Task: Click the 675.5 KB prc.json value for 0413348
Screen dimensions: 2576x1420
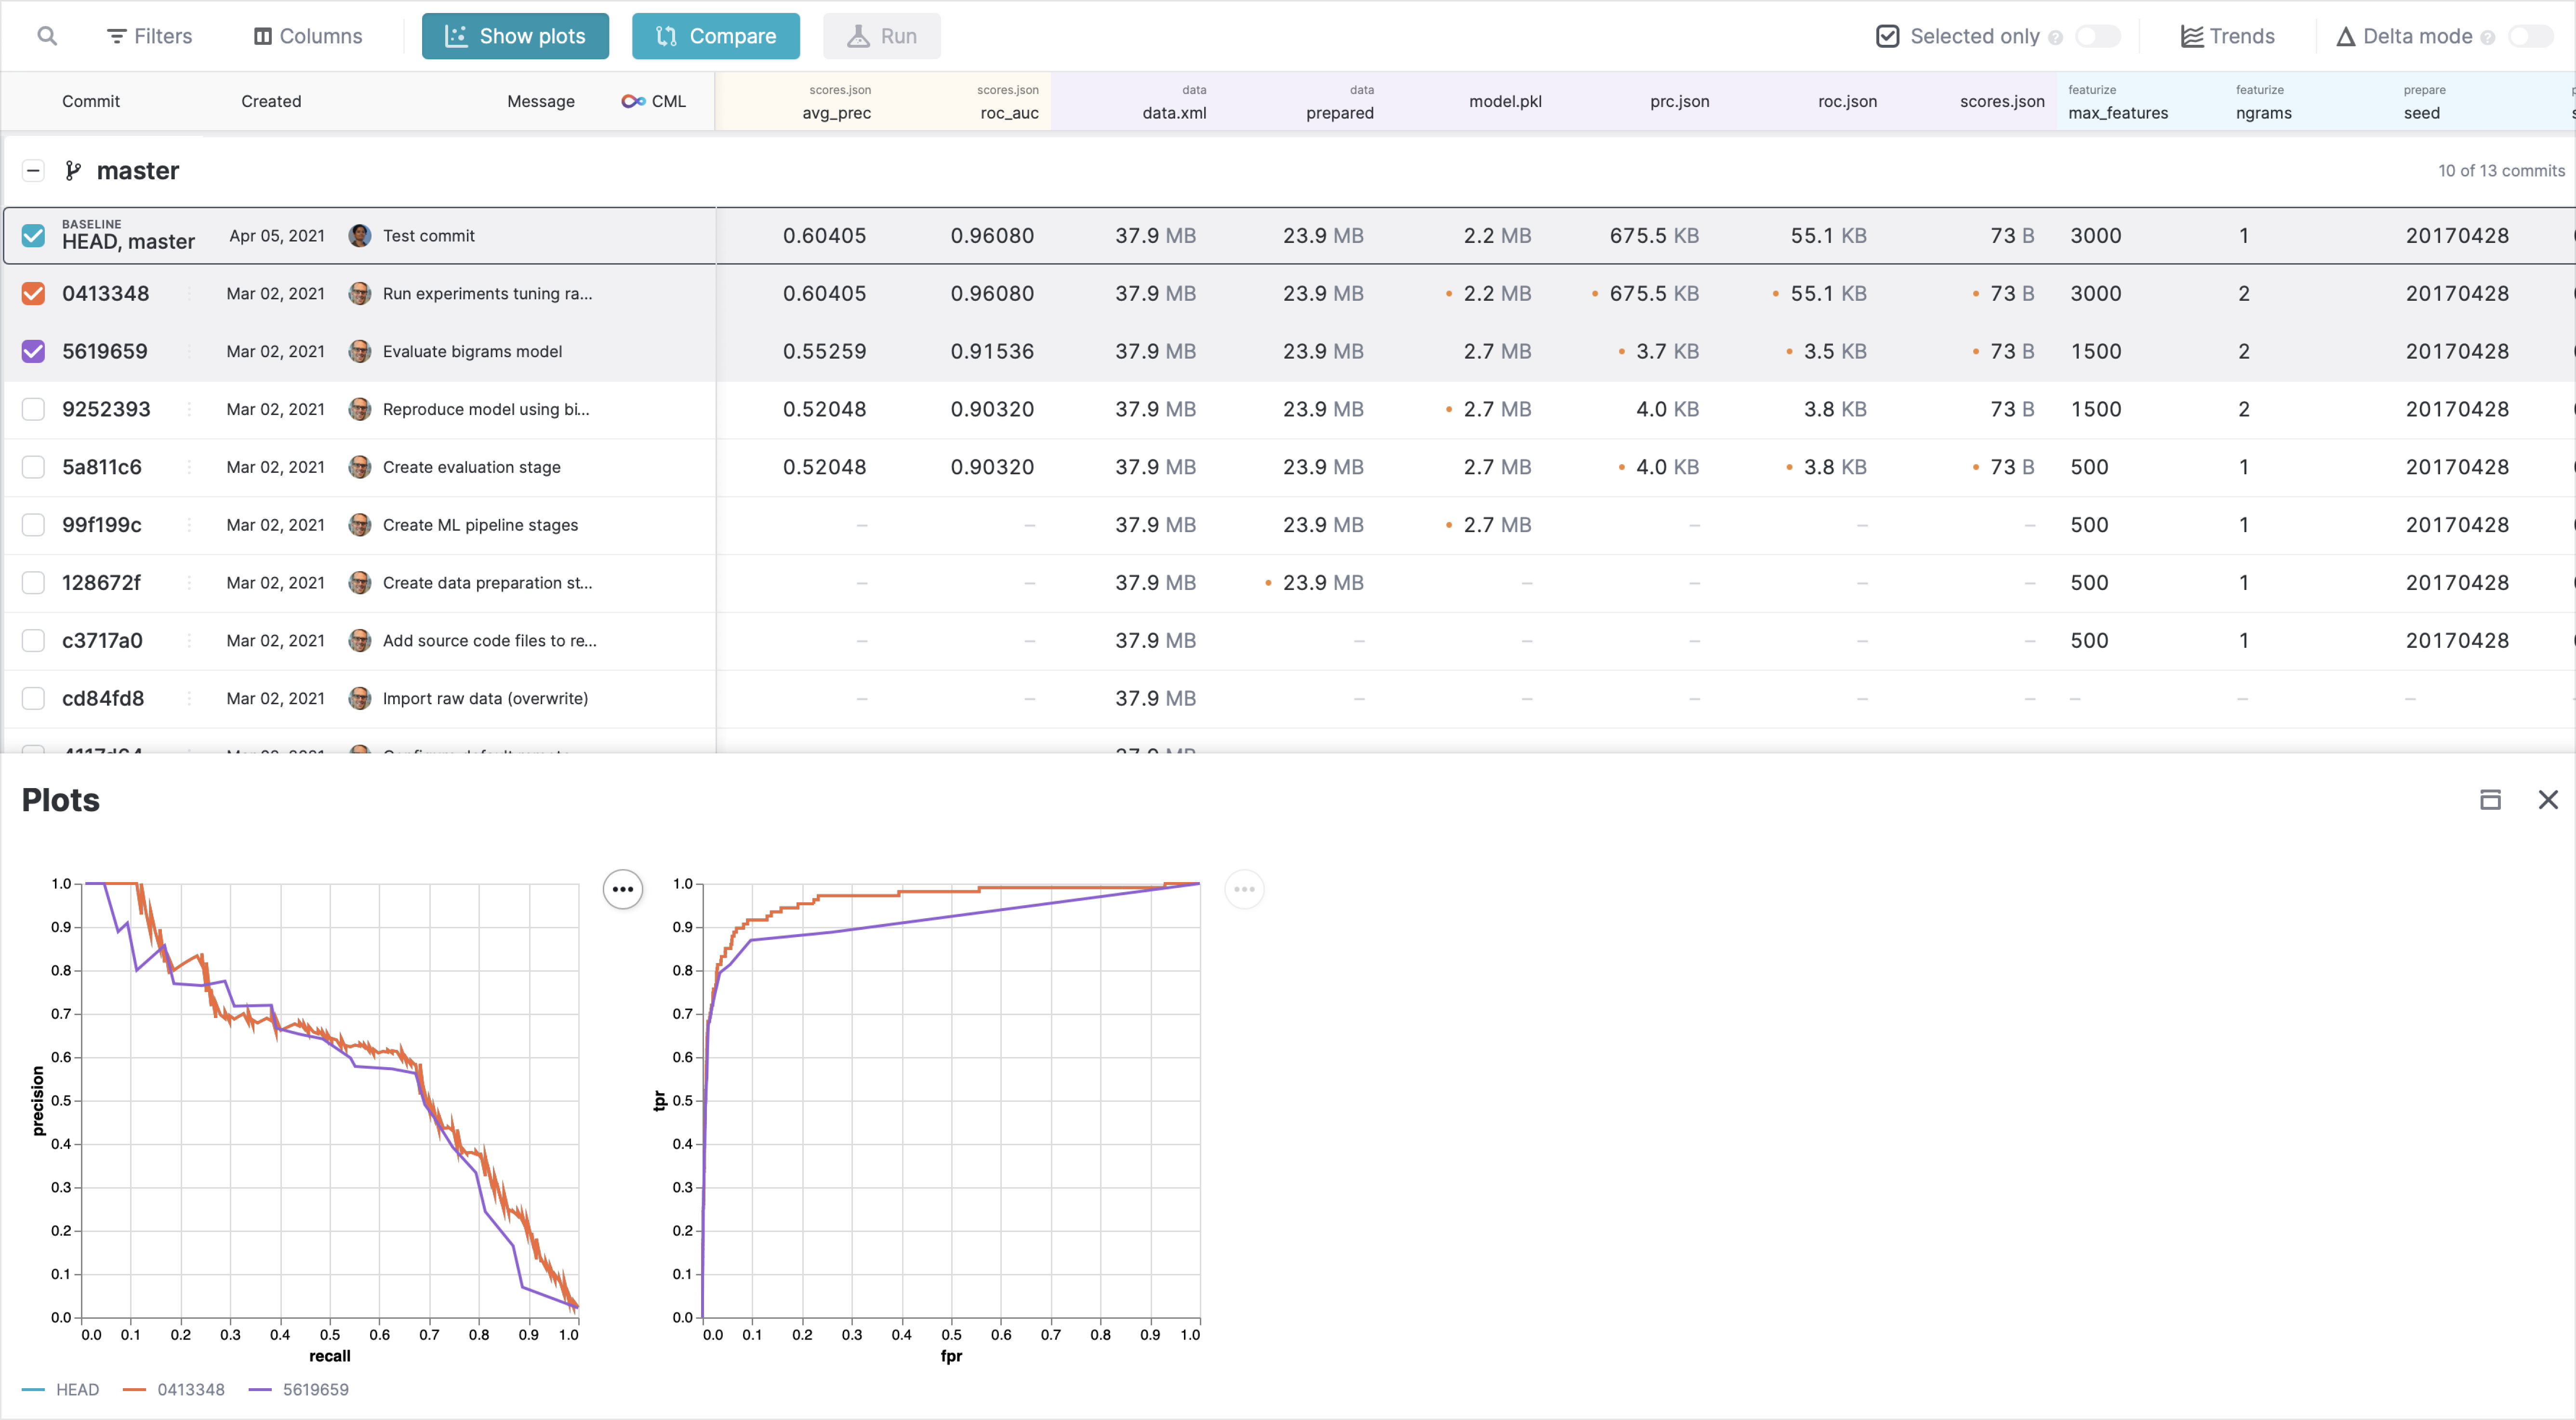Action: (1654, 294)
